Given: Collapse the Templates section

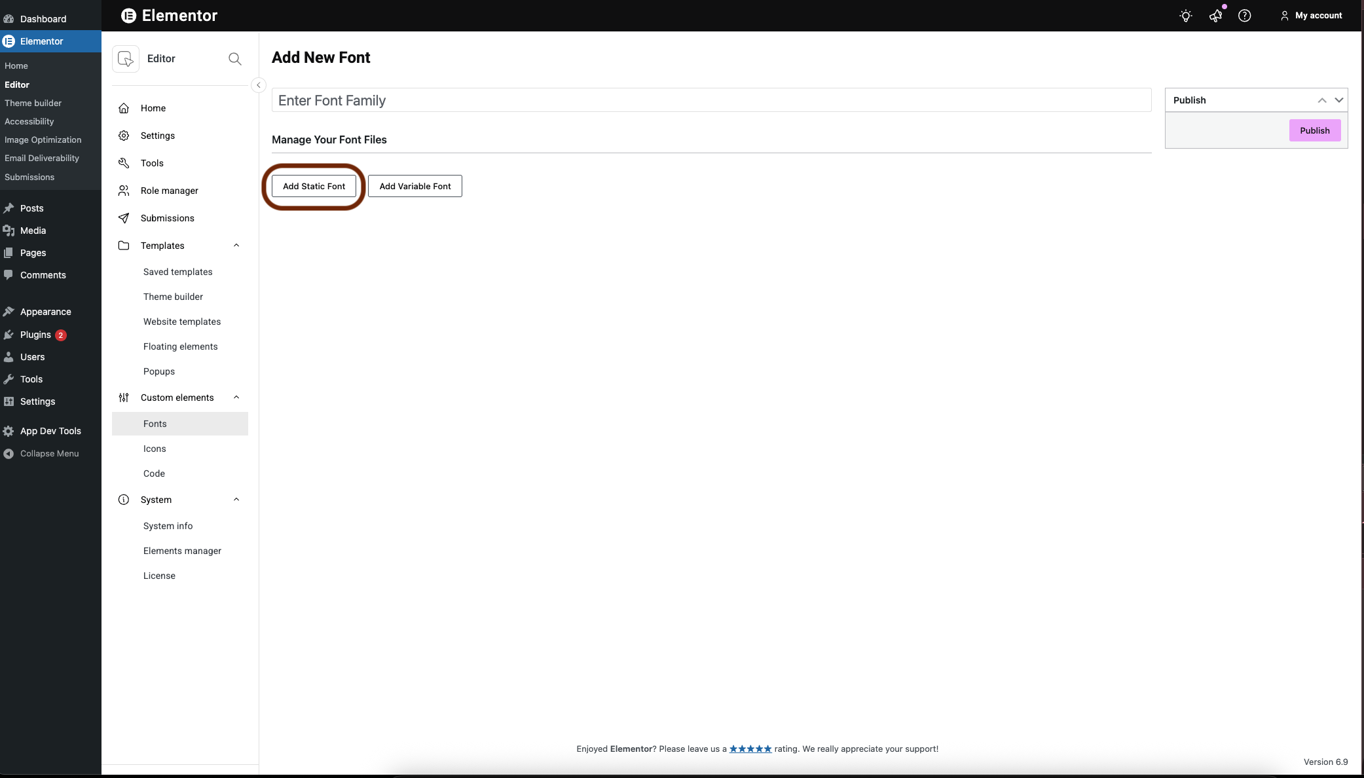Looking at the screenshot, I should click(x=236, y=246).
